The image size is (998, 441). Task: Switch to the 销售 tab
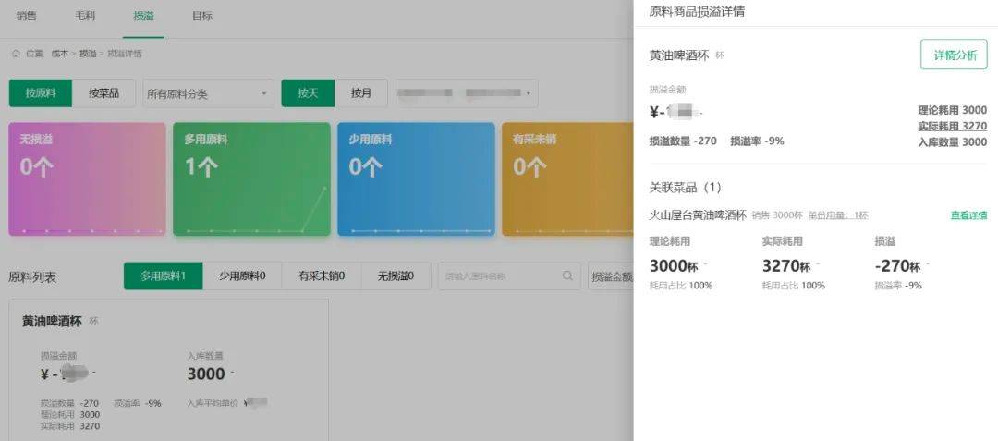[x=27, y=17]
